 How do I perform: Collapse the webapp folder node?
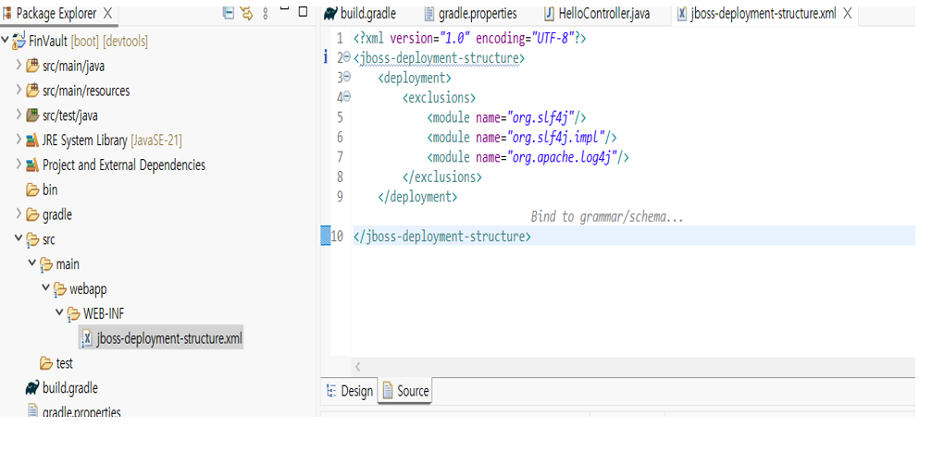pyautogui.click(x=45, y=287)
